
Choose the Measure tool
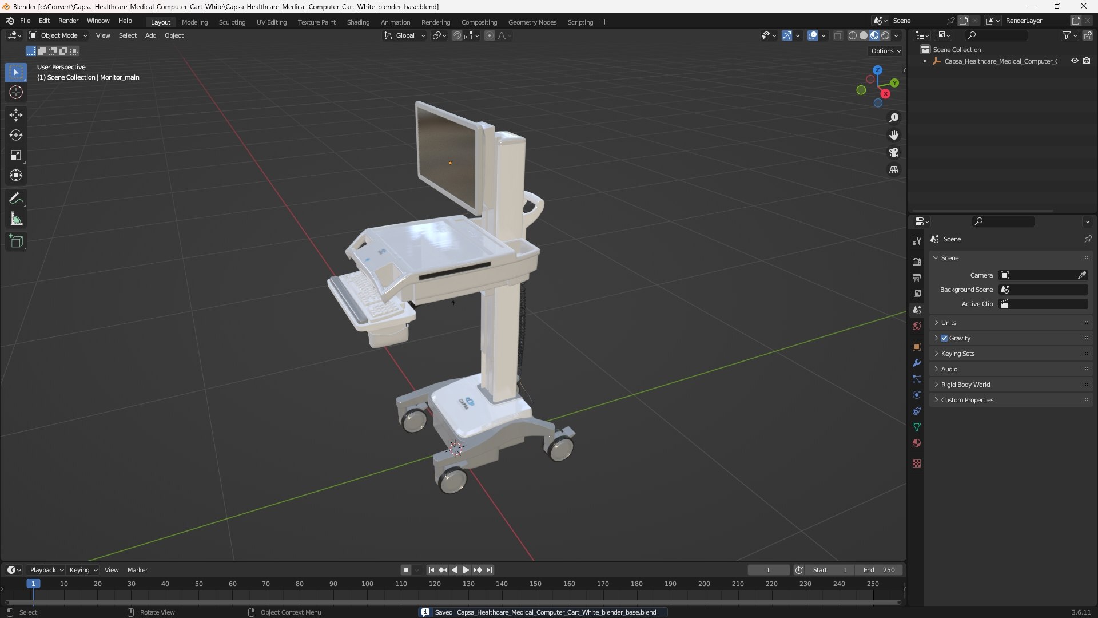(x=16, y=219)
